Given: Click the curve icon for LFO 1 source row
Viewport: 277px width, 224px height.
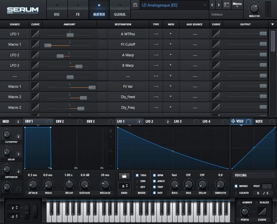Looking at the screenshot, I should click(x=35, y=34).
